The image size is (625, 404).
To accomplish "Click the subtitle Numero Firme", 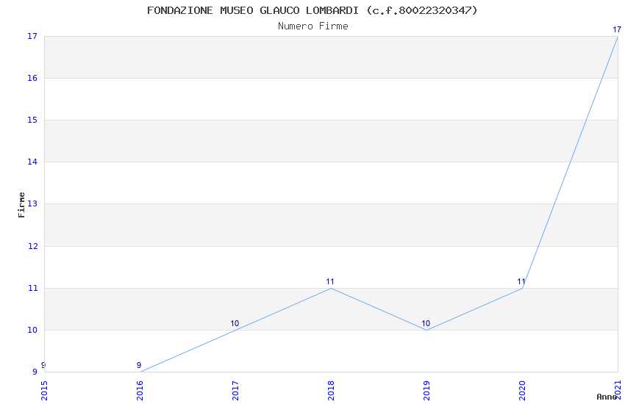I will (313, 26).
